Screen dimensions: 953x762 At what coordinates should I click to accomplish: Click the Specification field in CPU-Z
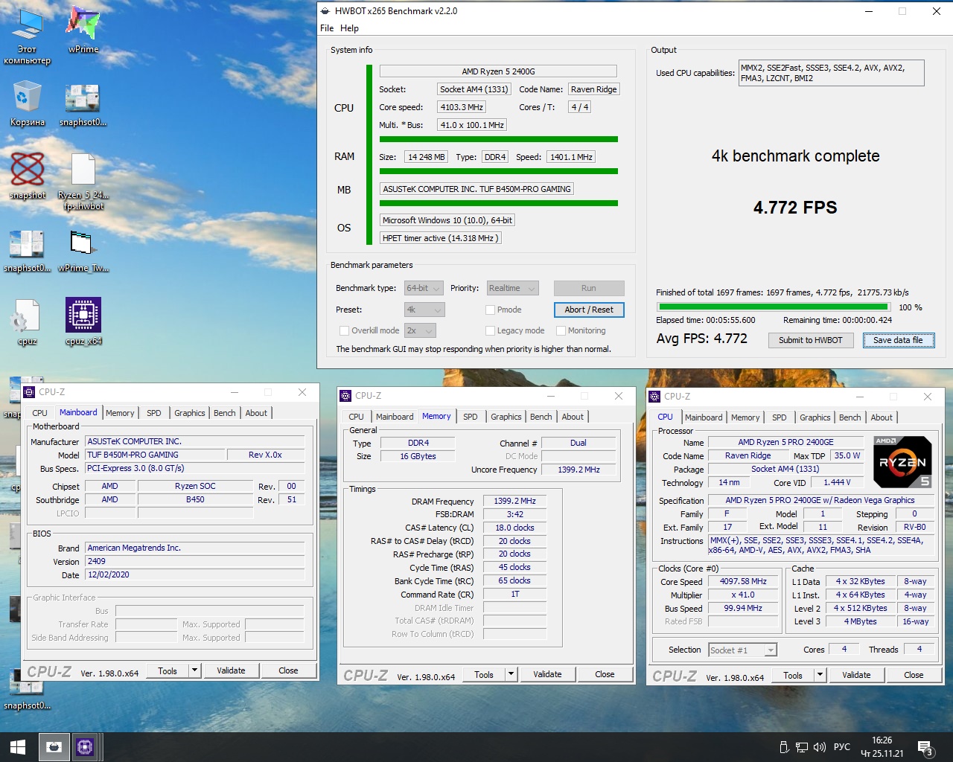820,500
